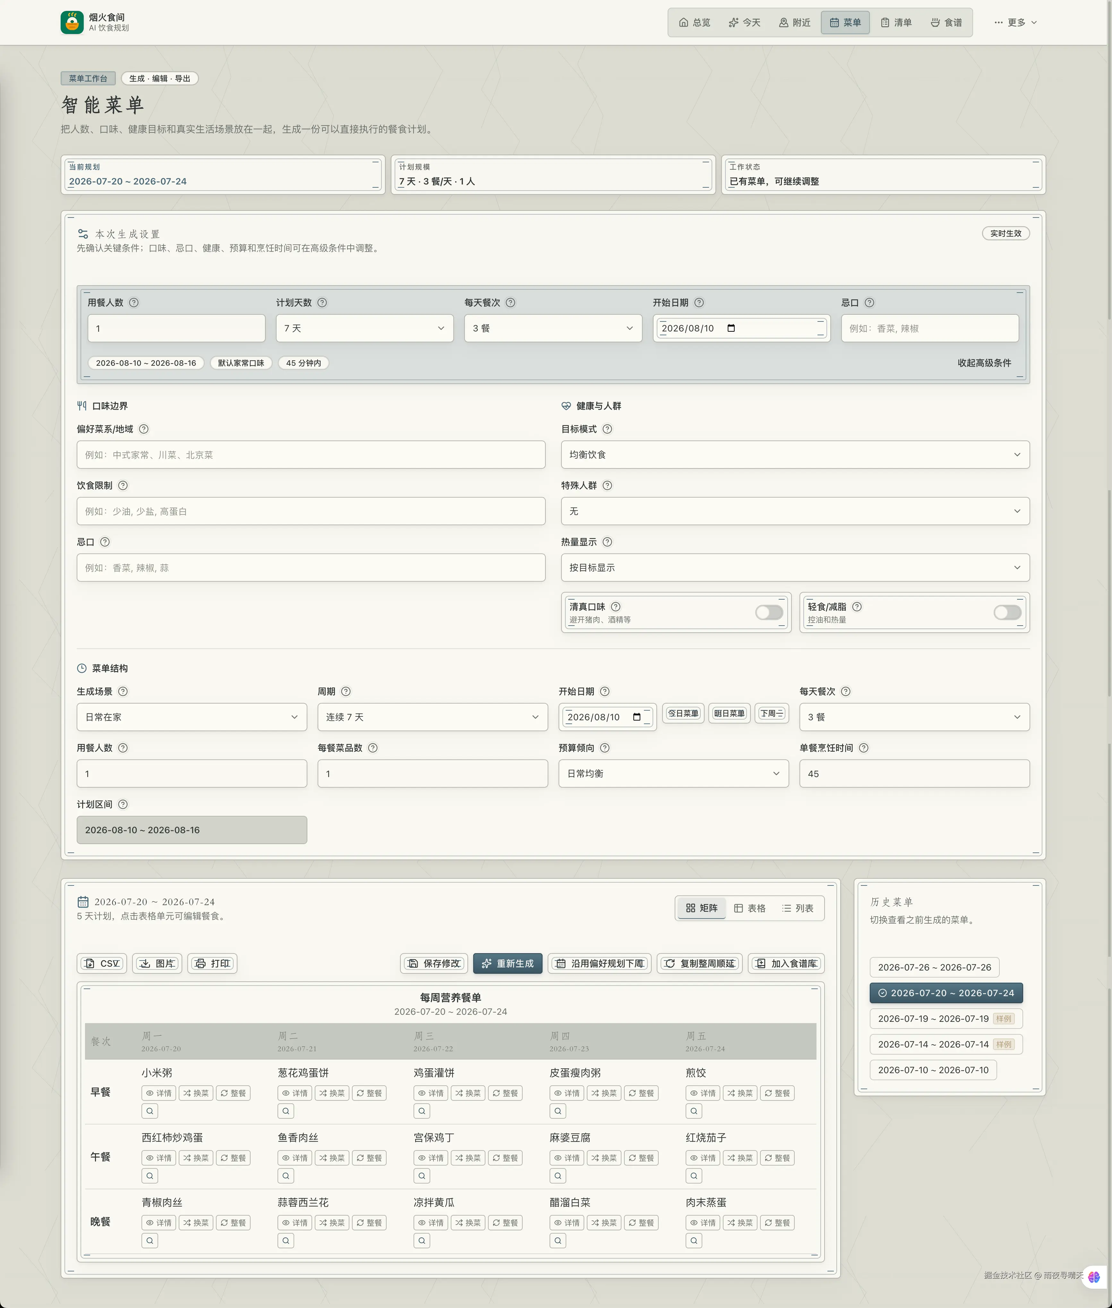Open the 生成场景 dropdown 日常在家
The image size is (1112, 1308).
pos(192,717)
